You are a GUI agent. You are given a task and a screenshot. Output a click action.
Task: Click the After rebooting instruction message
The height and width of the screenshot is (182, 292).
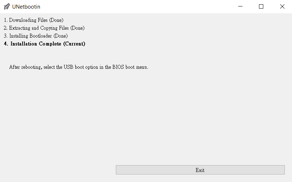[79, 67]
